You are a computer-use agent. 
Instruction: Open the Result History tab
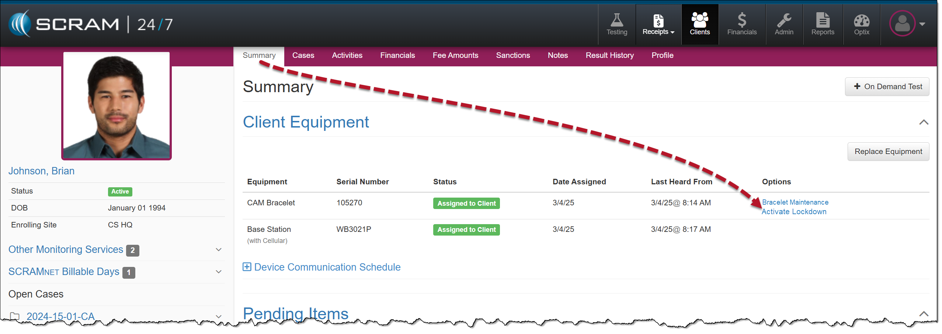coord(609,55)
